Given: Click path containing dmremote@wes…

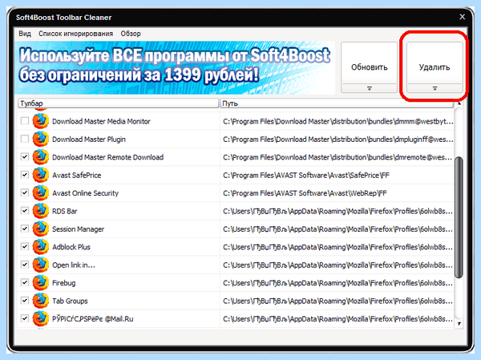Looking at the screenshot, I should point(338,157).
